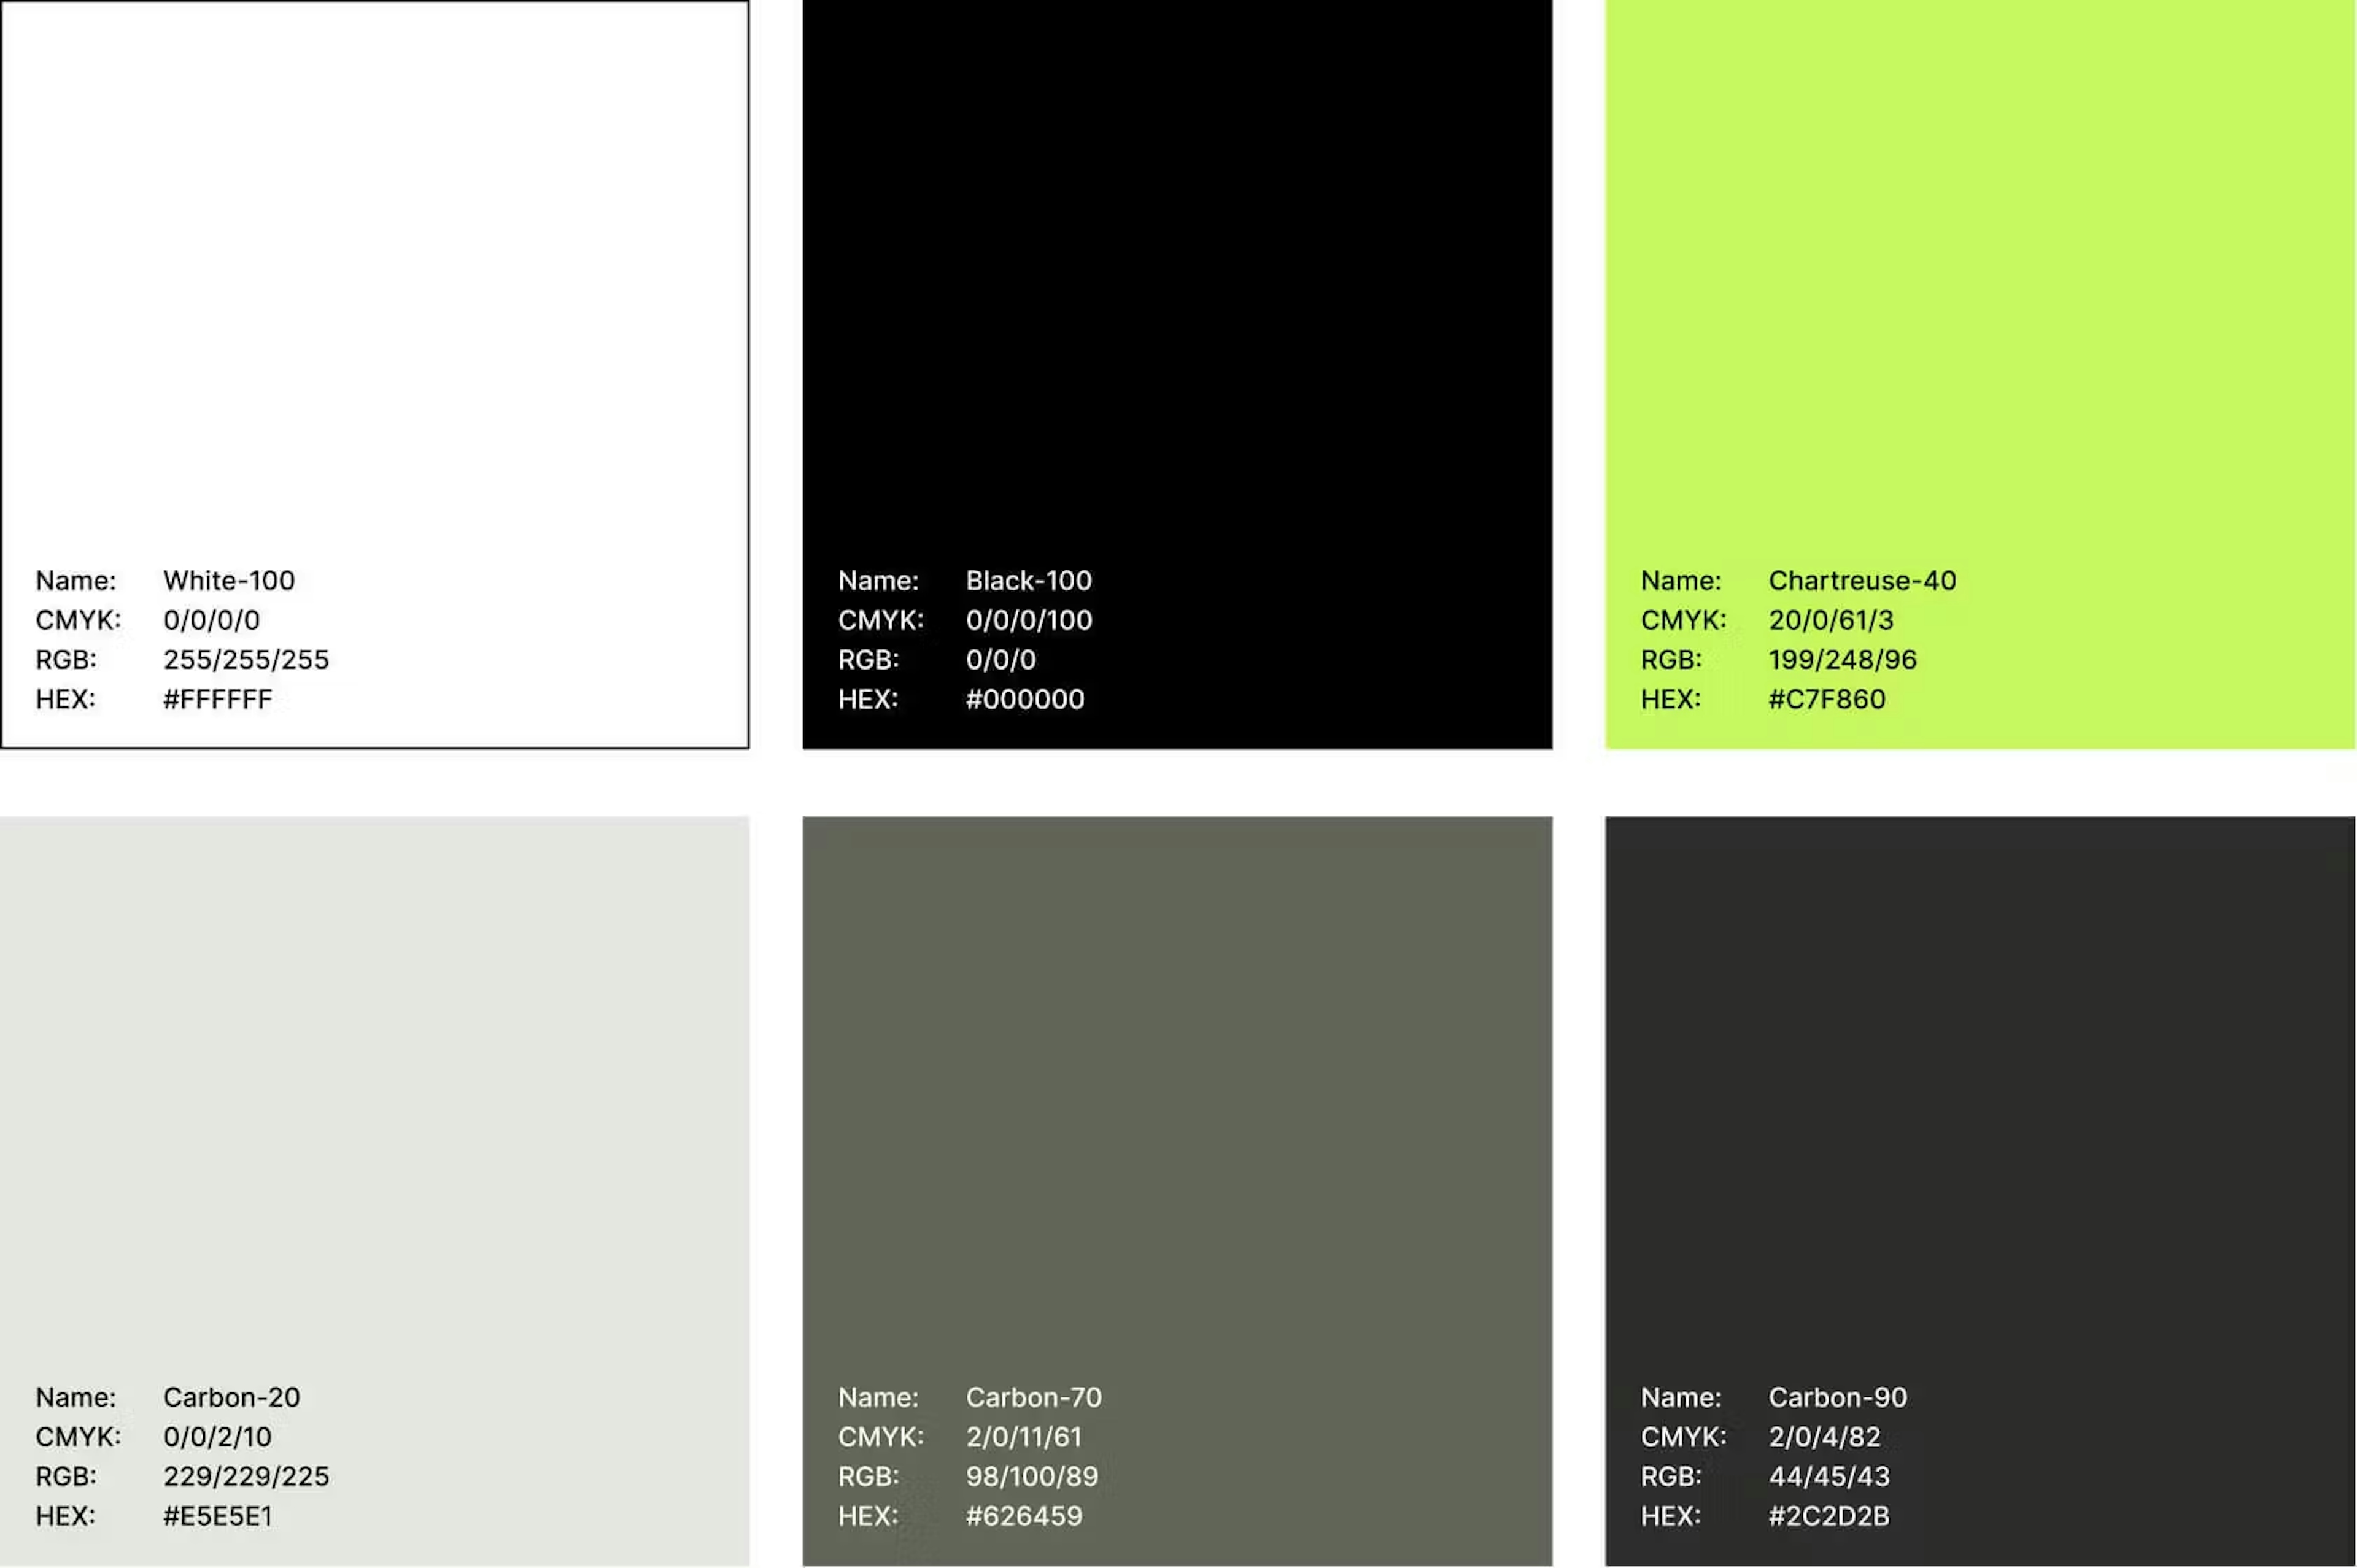Click the RGB value 199/248/96
Image resolution: width=2357 pixels, height=1568 pixels.
(x=1842, y=659)
